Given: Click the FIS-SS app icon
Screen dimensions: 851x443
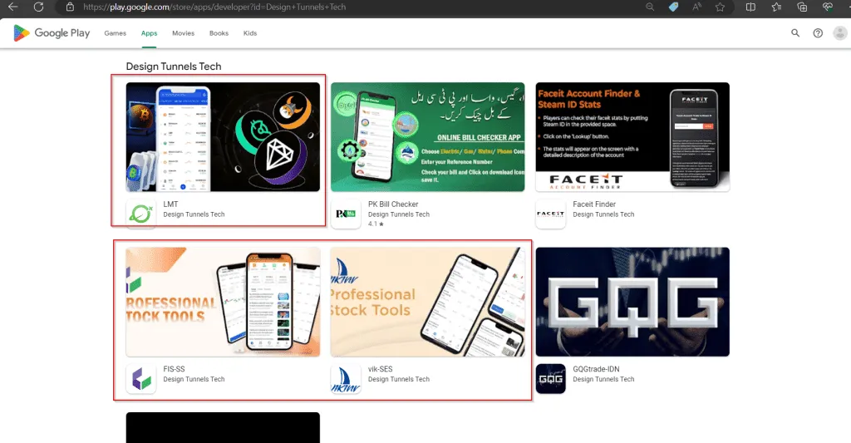Looking at the screenshot, I should (140, 379).
